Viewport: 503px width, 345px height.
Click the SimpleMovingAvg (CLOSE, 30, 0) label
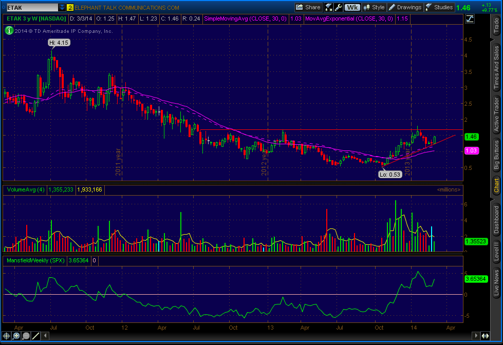coord(246,18)
